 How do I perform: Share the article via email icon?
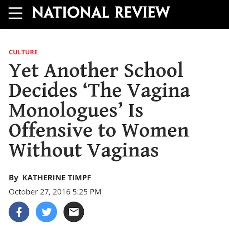(x=73, y=212)
